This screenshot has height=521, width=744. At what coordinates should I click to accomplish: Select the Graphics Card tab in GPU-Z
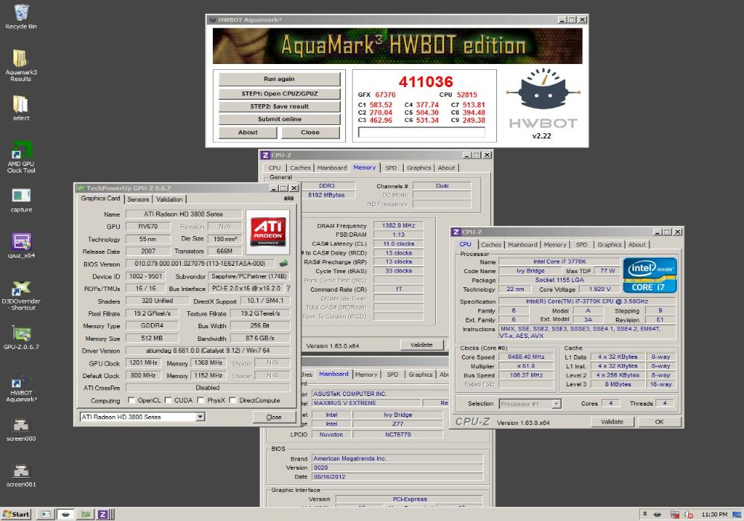click(x=100, y=198)
